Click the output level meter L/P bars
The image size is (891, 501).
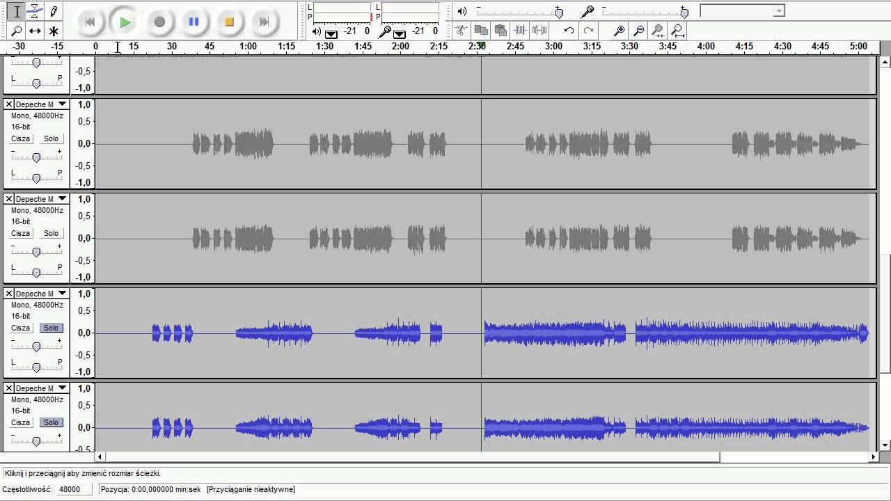(342, 13)
